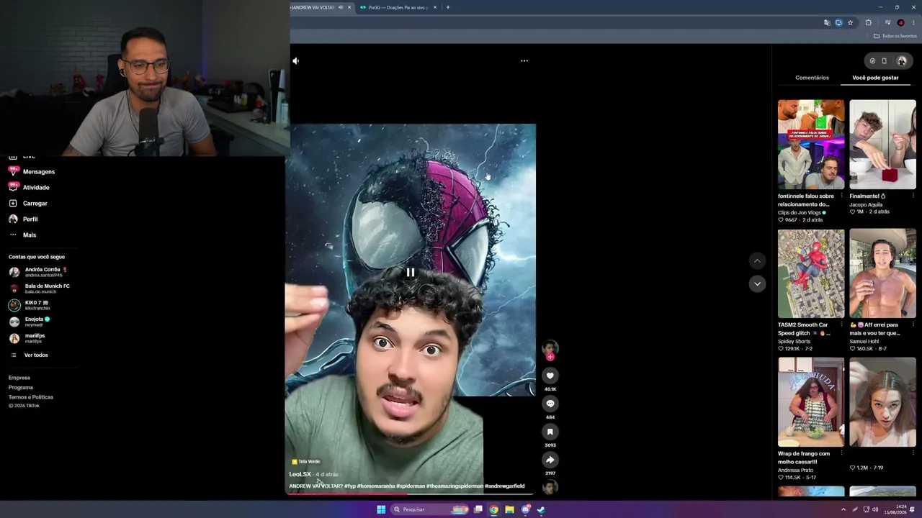Viewport: 922px width, 518px height.
Task: Click the Tela Verde effect label
Action: [306, 462]
